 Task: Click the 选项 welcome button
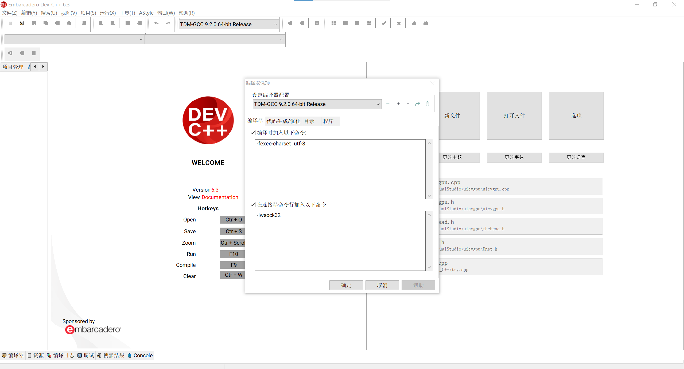(x=576, y=116)
